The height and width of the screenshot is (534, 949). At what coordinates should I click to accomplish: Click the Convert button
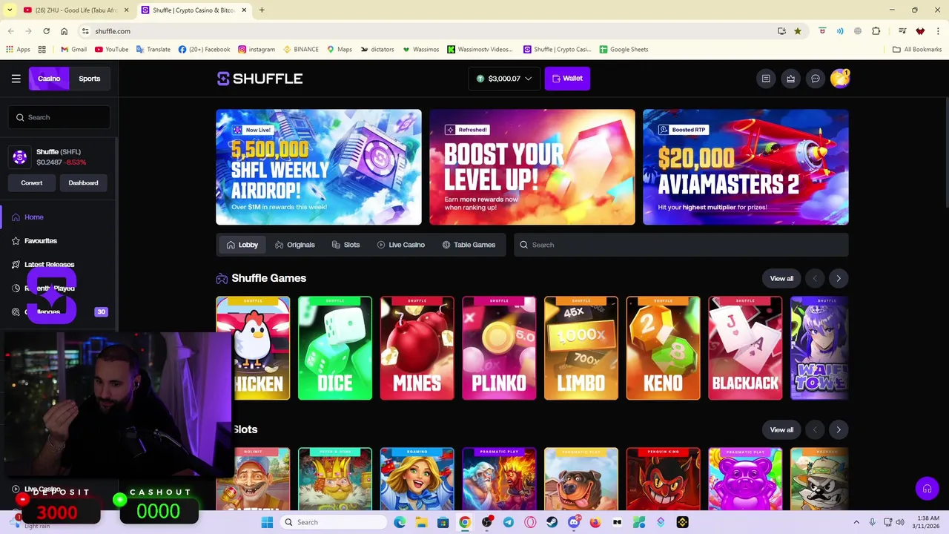click(32, 182)
